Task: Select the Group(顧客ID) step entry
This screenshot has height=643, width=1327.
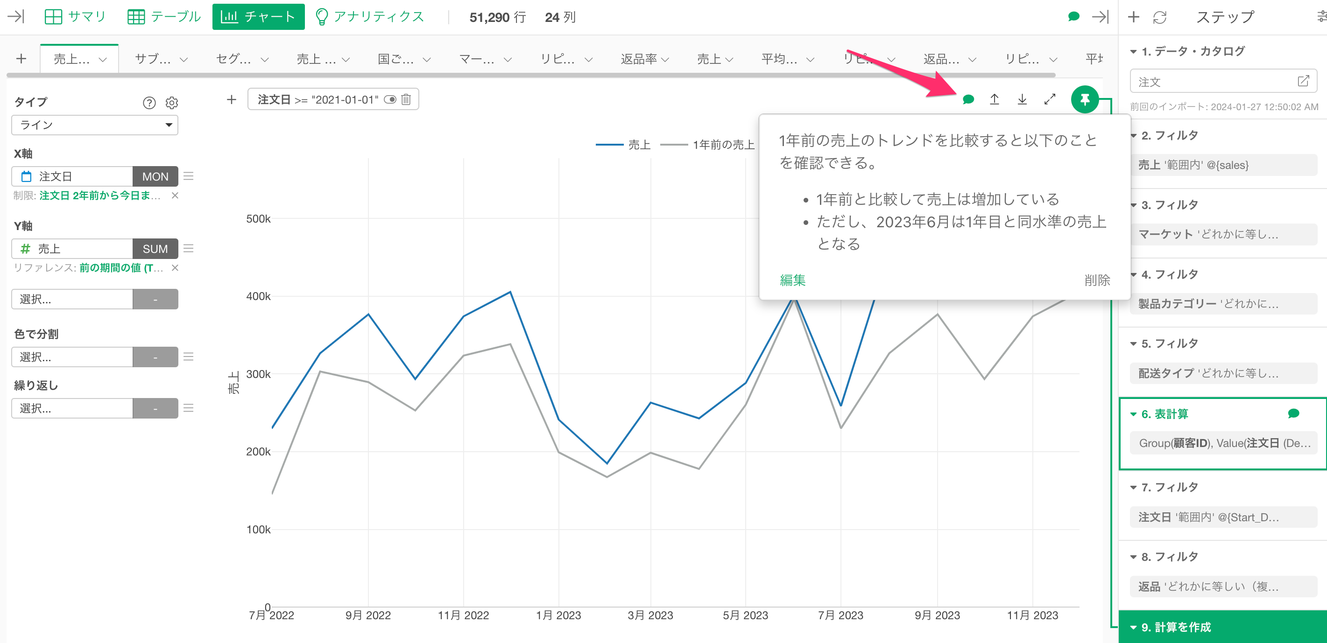Action: click(1223, 443)
